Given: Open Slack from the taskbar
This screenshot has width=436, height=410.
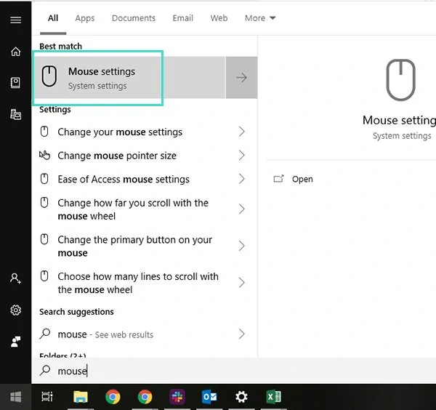Looking at the screenshot, I should [177, 397].
